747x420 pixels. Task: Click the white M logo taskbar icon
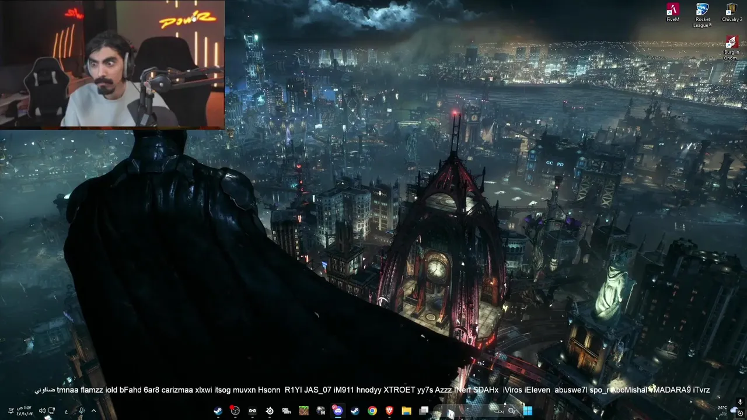252,411
